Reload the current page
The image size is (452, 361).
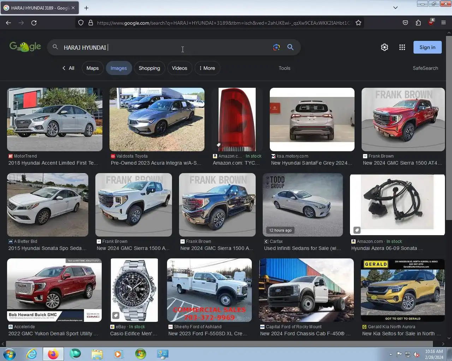pos(34,23)
